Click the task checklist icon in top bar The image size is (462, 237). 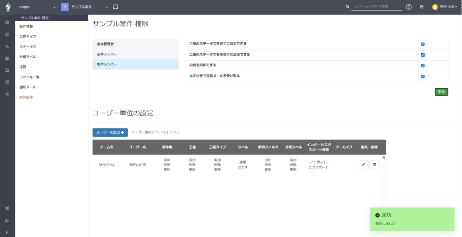421,7
